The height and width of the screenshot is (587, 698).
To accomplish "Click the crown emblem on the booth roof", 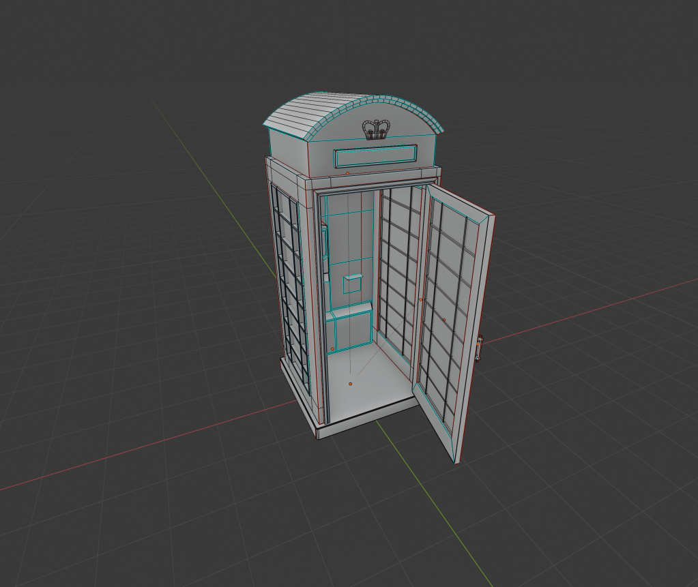I will tap(376, 129).
